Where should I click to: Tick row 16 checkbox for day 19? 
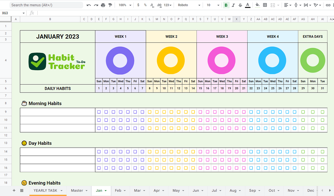coord(229,168)
